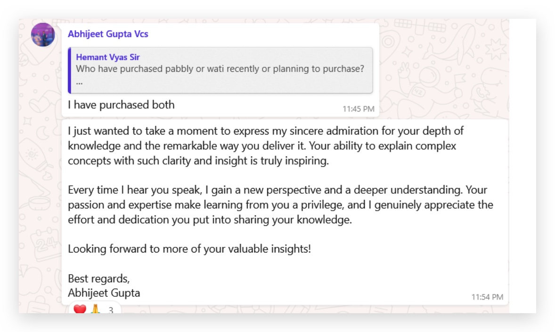Open the reaction count showing 3

click(111, 310)
